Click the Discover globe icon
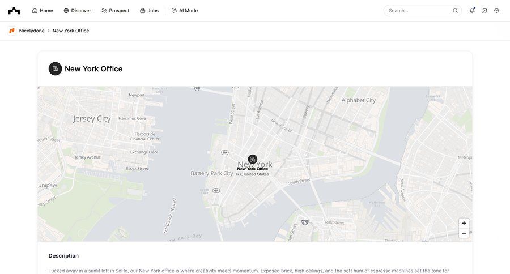The height and width of the screenshot is (274, 510). pyautogui.click(x=66, y=11)
